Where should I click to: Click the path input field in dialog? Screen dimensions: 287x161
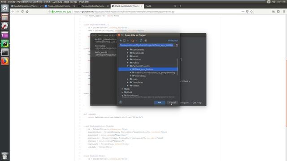click(147, 45)
